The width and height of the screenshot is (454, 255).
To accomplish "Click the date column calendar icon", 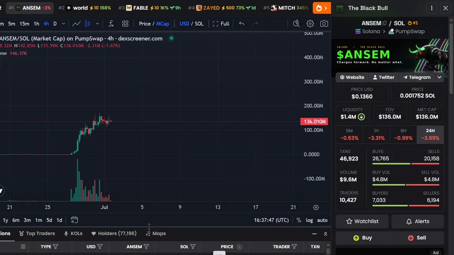I will pyautogui.click(x=23, y=247).
